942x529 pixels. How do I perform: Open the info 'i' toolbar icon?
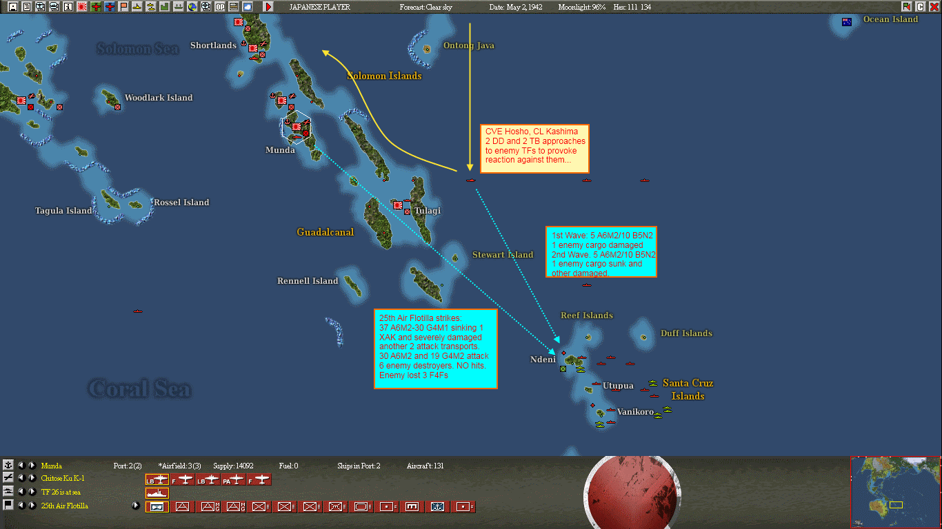click(68, 7)
